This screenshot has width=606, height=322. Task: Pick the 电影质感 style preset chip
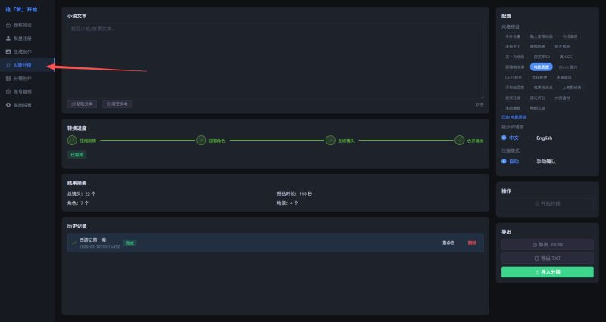pos(540,67)
